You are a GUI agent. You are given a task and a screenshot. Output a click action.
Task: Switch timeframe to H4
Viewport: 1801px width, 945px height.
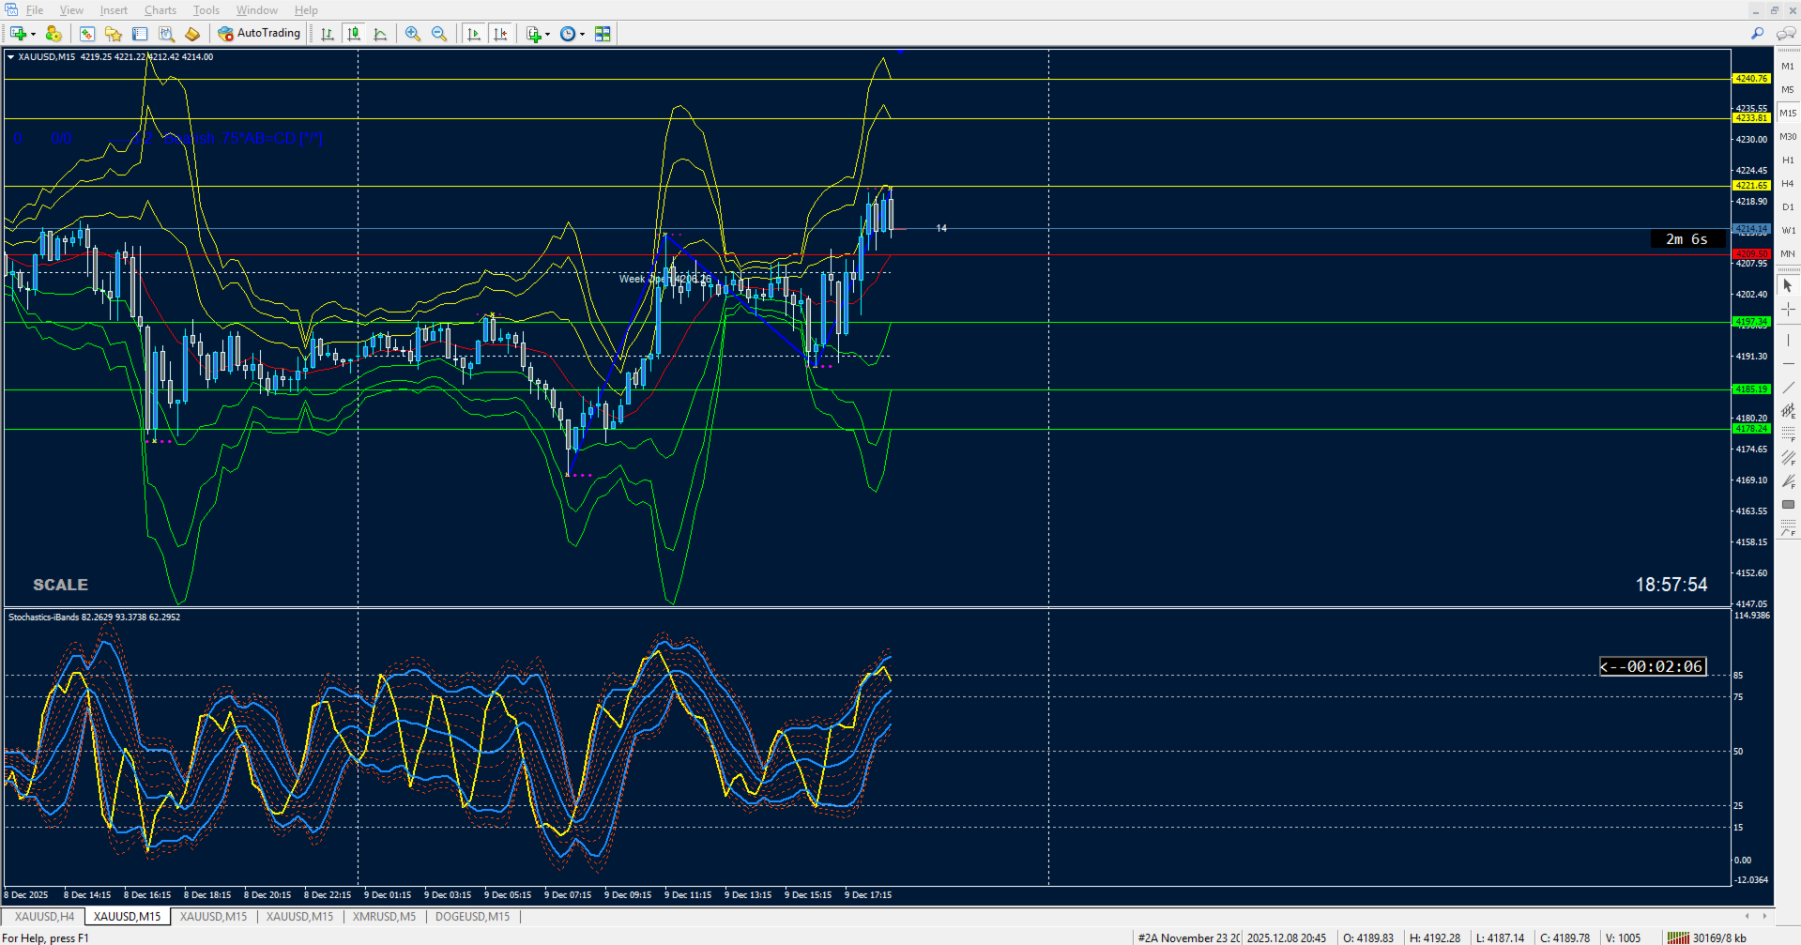[x=1788, y=184]
